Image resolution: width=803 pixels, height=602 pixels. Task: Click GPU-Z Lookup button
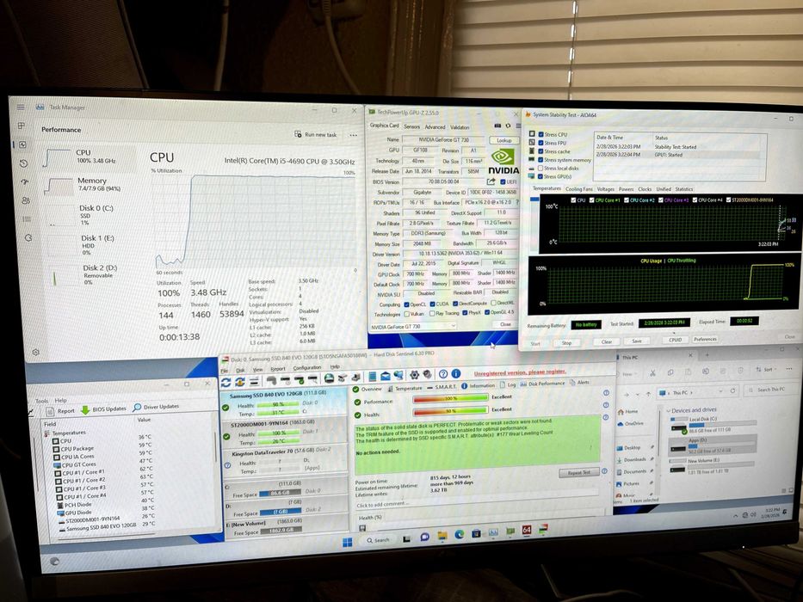pyautogui.click(x=504, y=140)
